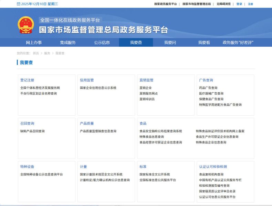Open 食品生产许可获证企业信息查询
The height and width of the screenshot is (206, 272).
click(x=217, y=137)
